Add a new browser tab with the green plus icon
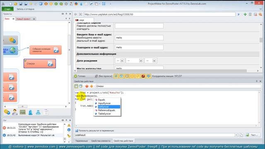Screen dimensions: 265x149 (x=245, y=14)
